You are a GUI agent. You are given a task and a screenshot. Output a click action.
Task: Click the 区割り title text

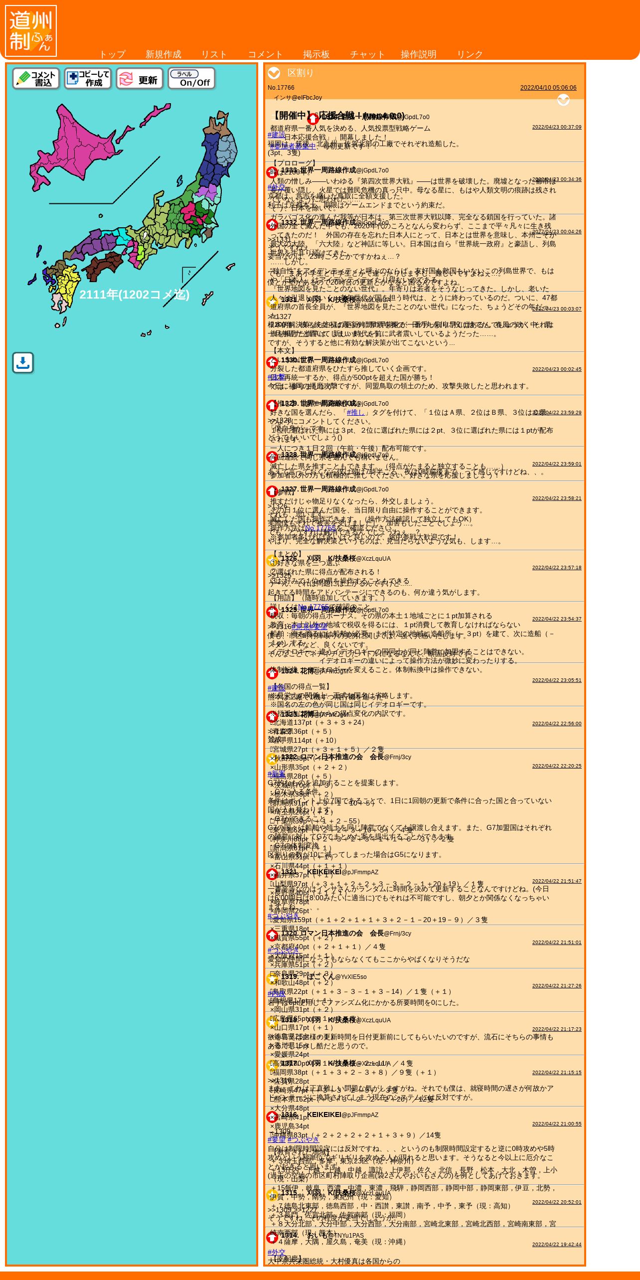[x=300, y=73]
